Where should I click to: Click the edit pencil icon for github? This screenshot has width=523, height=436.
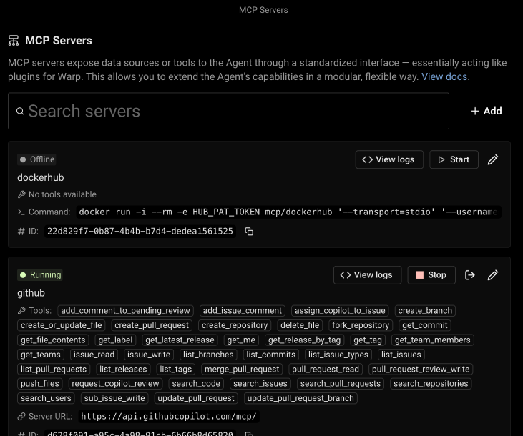coord(493,275)
